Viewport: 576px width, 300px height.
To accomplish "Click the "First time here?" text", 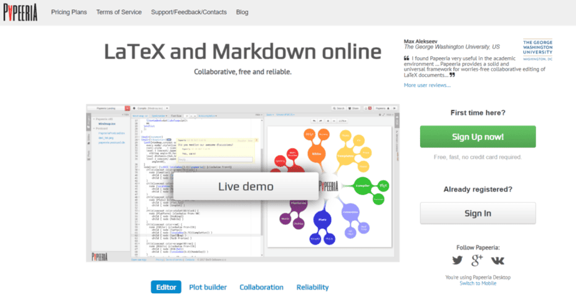I will coord(478,113).
